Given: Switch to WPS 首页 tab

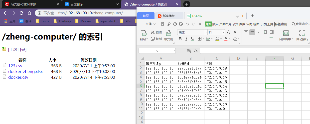Looking at the screenshot, I should click(x=146, y=16).
